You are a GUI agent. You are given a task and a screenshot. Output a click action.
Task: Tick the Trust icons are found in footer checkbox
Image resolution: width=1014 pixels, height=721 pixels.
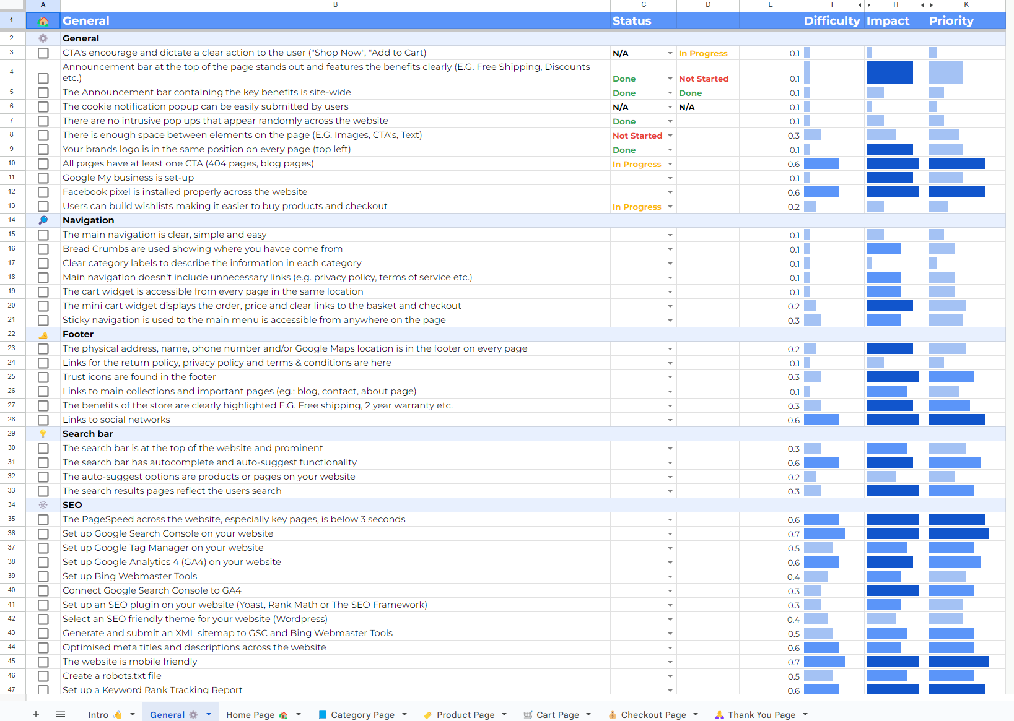43,378
